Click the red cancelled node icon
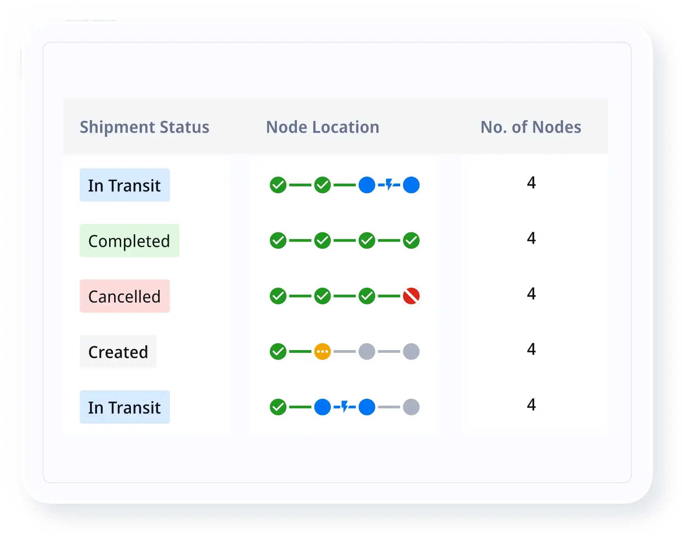Image resolution: width=685 pixels, height=538 pixels. [x=411, y=296]
